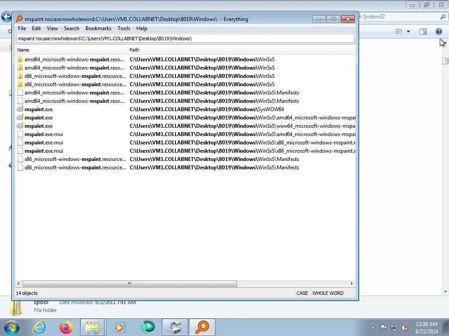Image resolution: width=449 pixels, height=336 pixels.
Task: Click Everything magnifier icon in title bar
Action: coord(19,19)
